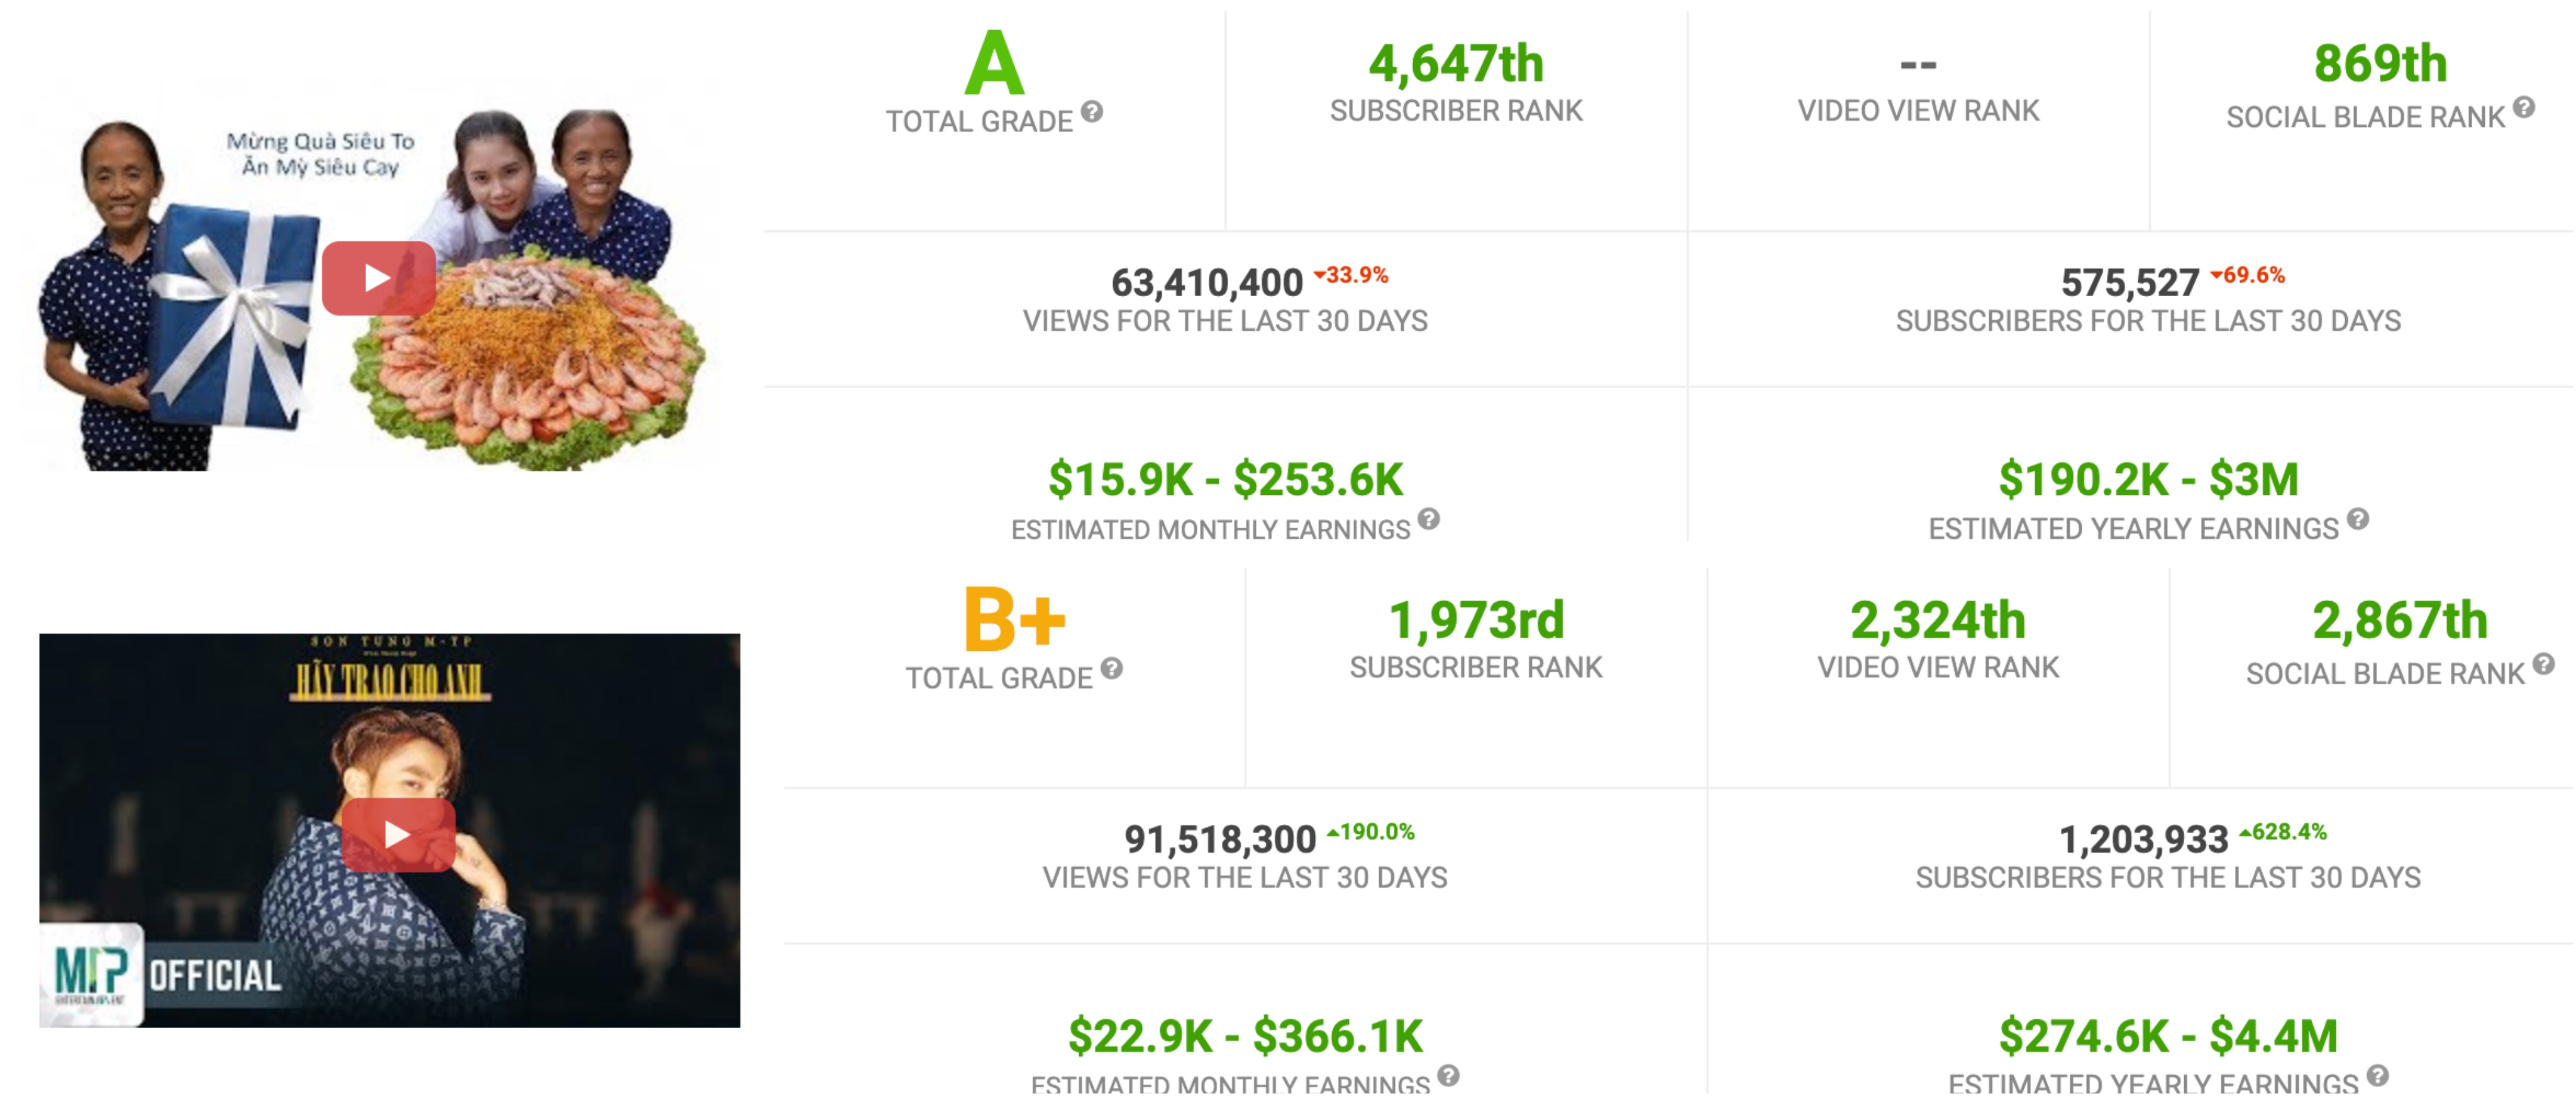The height and width of the screenshot is (1096, 2576).
Task: Click the 63,410,400 views figure
Action: pyautogui.click(x=1207, y=283)
